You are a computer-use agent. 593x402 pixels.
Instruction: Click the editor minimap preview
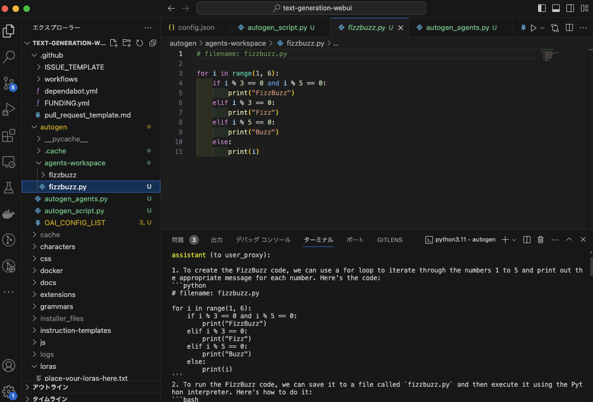(x=549, y=54)
